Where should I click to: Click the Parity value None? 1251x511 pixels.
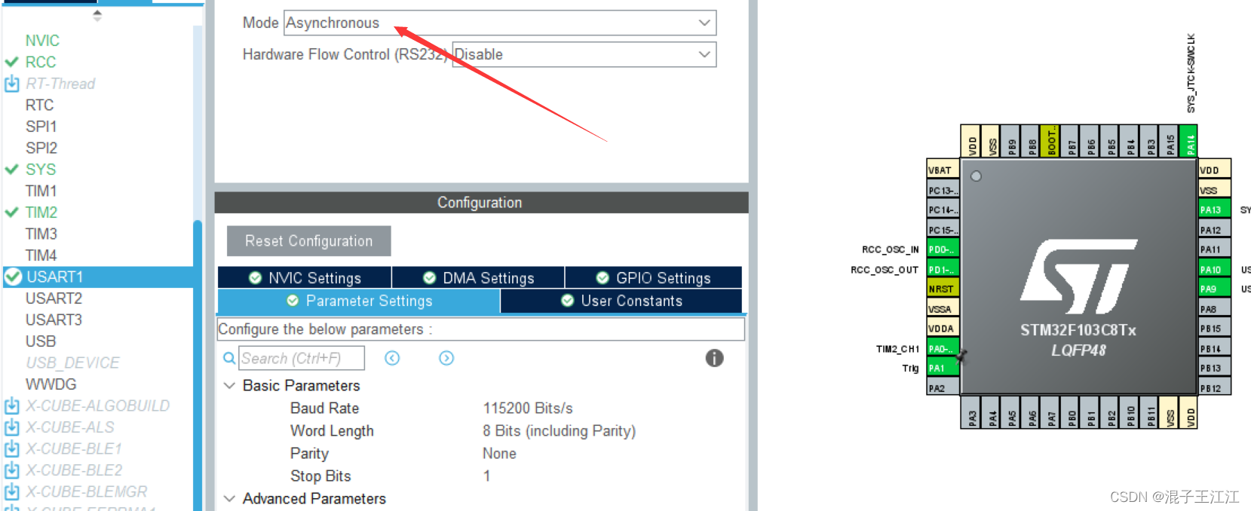tap(499, 453)
